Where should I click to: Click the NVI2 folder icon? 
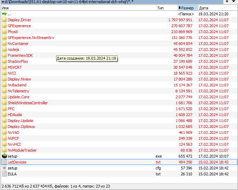[5, 73]
